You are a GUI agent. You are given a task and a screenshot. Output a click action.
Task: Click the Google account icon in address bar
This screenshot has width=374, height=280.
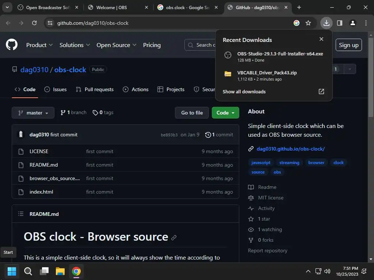click(297, 23)
